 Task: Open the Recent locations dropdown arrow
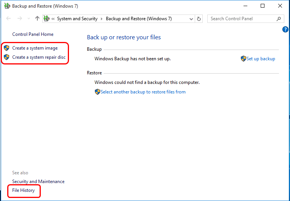click(x=29, y=19)
